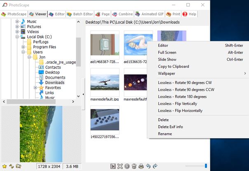Click the red Help icon
The height and width of the screenshot is (171, 249).
185,14
